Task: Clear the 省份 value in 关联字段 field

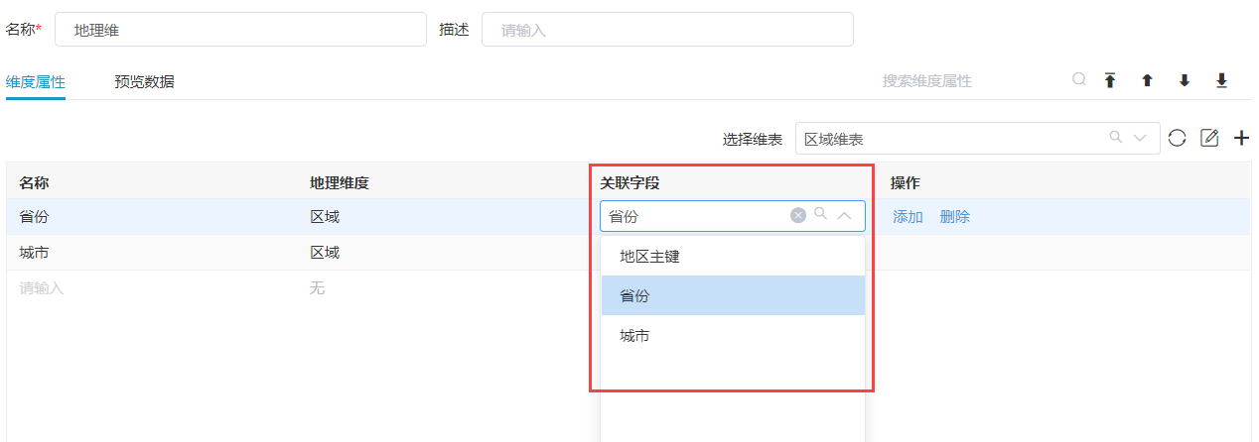Action: click(x=798, y=215)
